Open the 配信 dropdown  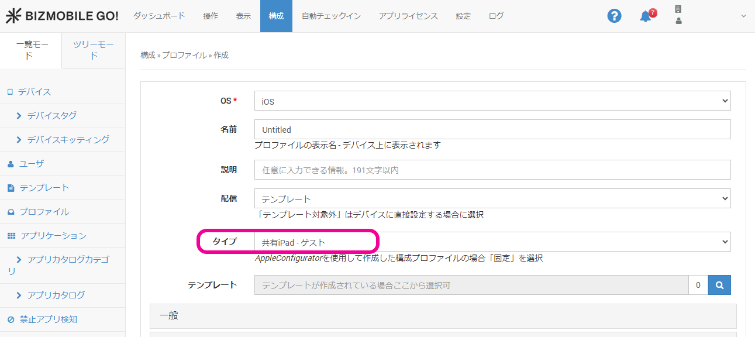[492, 199]
